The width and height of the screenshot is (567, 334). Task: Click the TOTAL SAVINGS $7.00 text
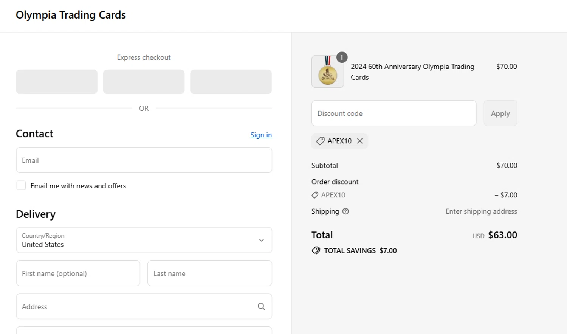(x=360, y=250)
